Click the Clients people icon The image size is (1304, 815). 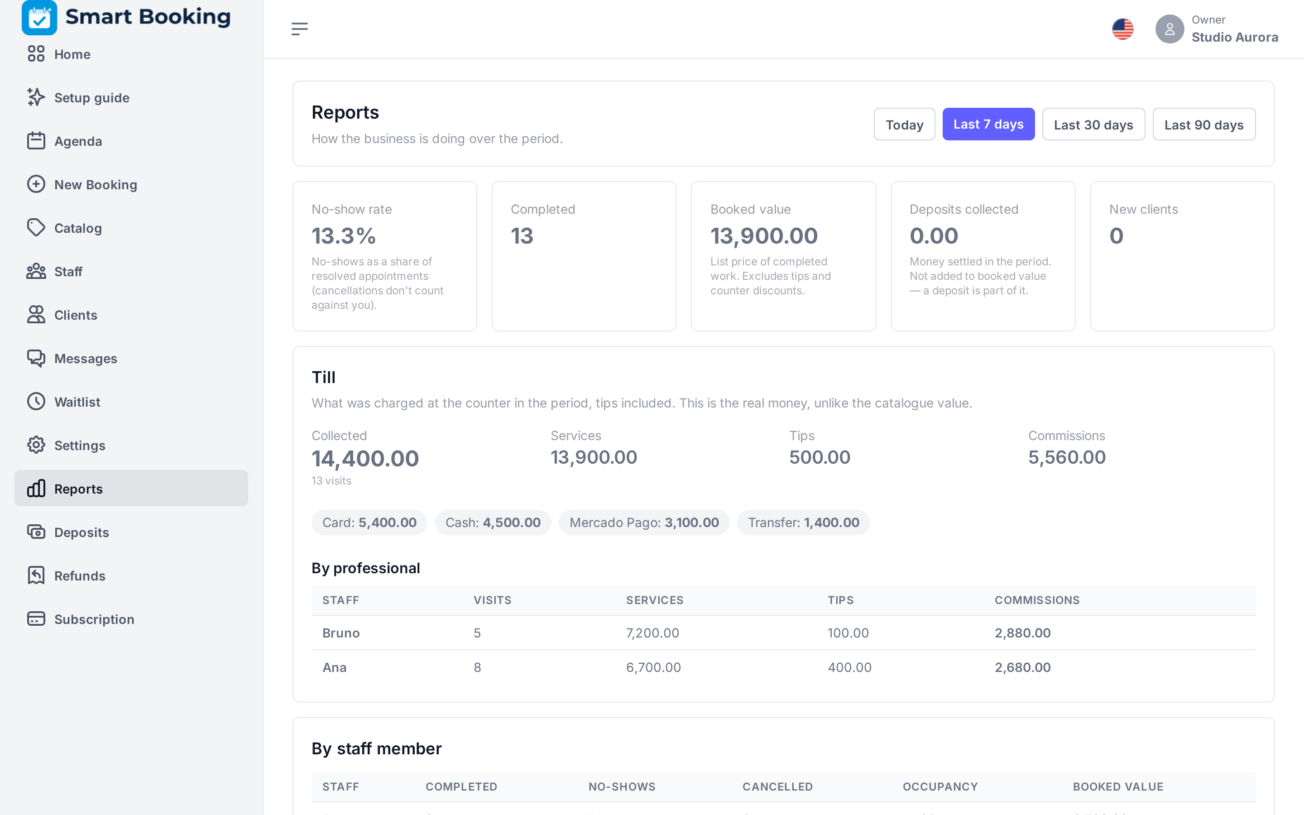36,315
